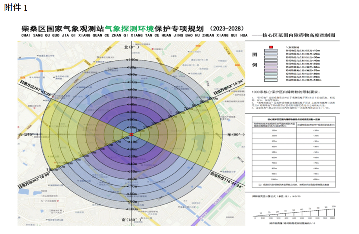Select the <10m legend color swatch
359x234 pixels.
coord(271,50)
